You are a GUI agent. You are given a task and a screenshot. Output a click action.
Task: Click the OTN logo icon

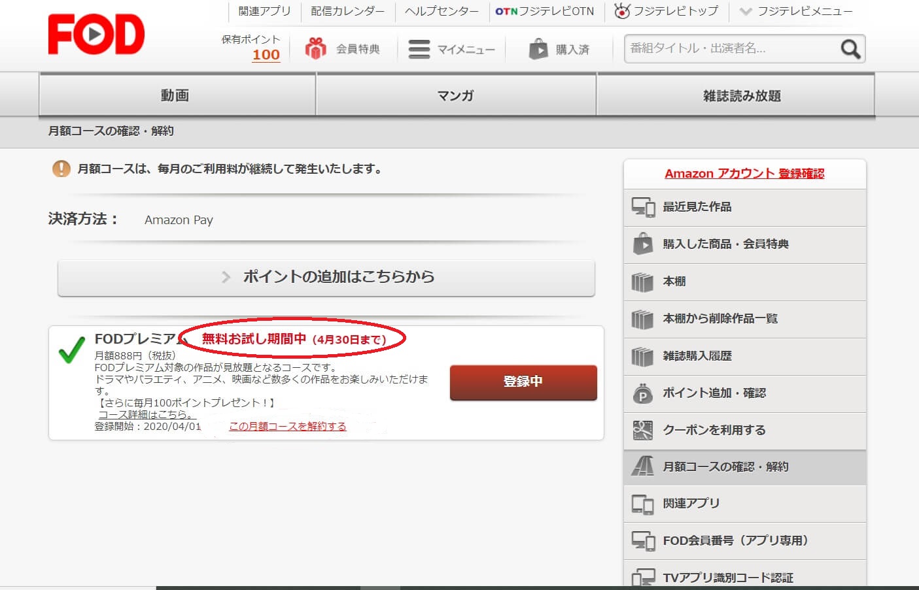[506, 11]
